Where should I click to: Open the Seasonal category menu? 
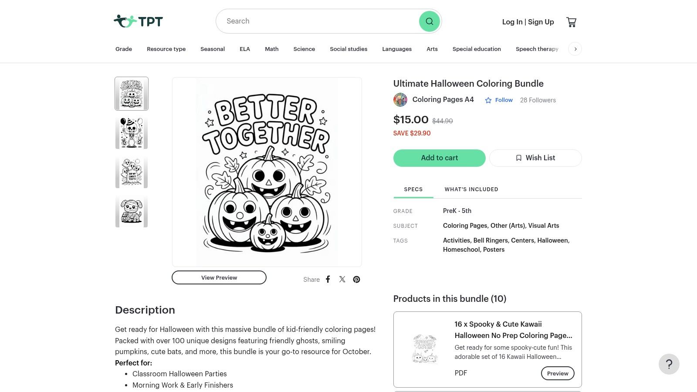coord(213,49)
